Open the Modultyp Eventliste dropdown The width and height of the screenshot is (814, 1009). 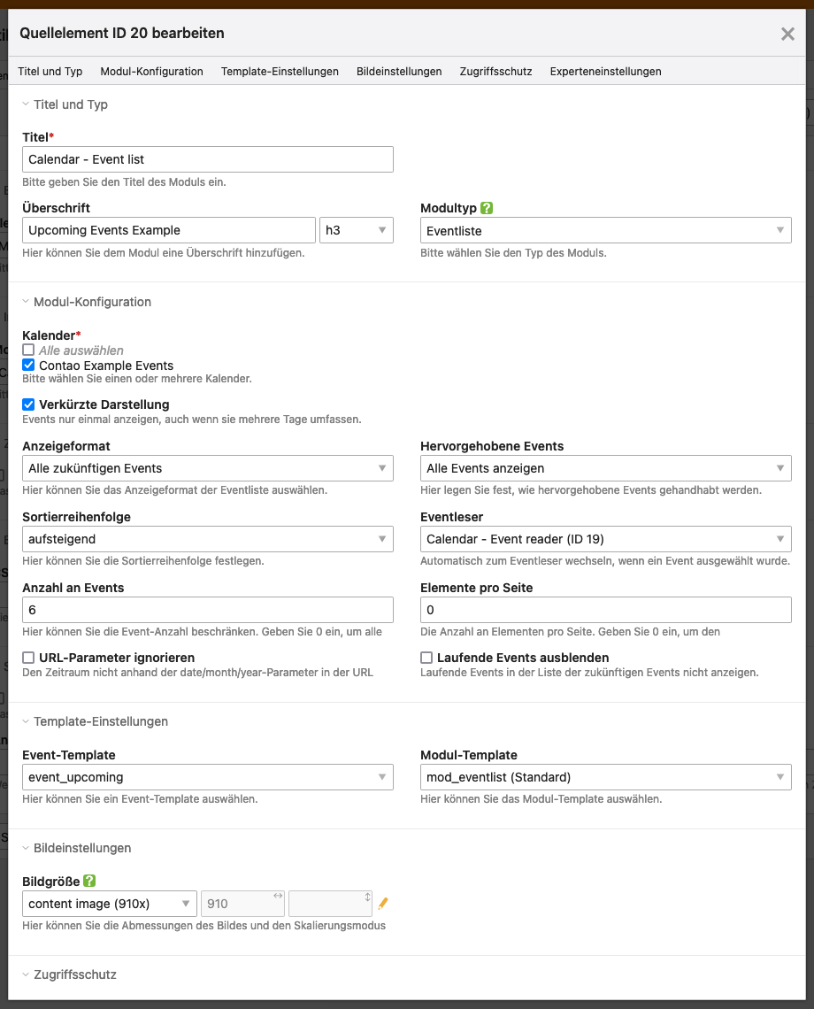tap(605, 230)
